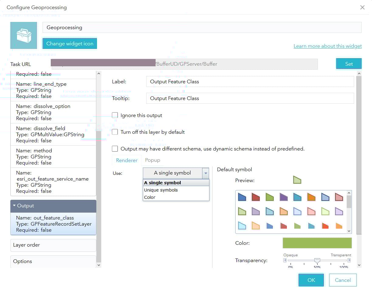This screenshot has width=372, height=291.
Task: Click the Transparency slider left decrease arrow
Action: click(285, 260)
